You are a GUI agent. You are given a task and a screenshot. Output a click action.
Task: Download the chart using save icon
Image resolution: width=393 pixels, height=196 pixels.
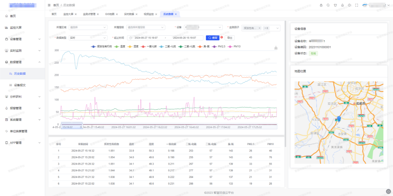pyautogui.click(x=276, y=48)
